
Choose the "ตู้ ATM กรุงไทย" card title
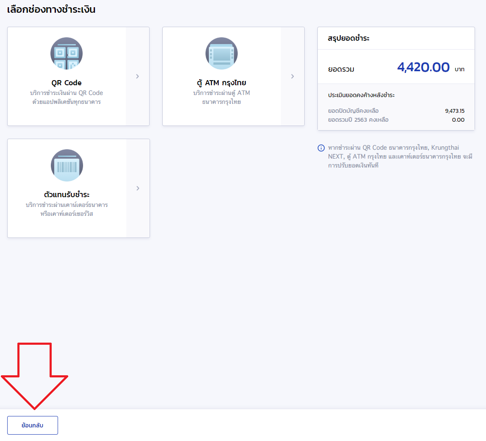click(222, 83)
